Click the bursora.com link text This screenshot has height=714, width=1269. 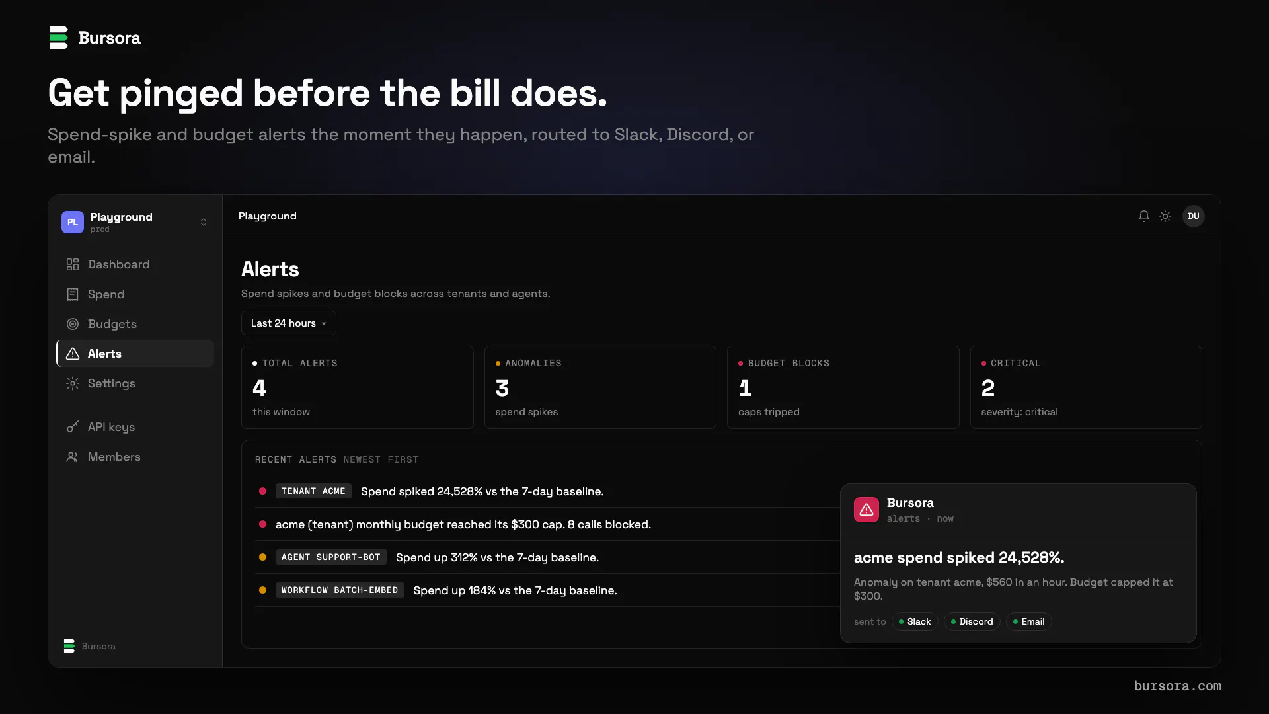pyautogui.click(x=1178, y=686)
